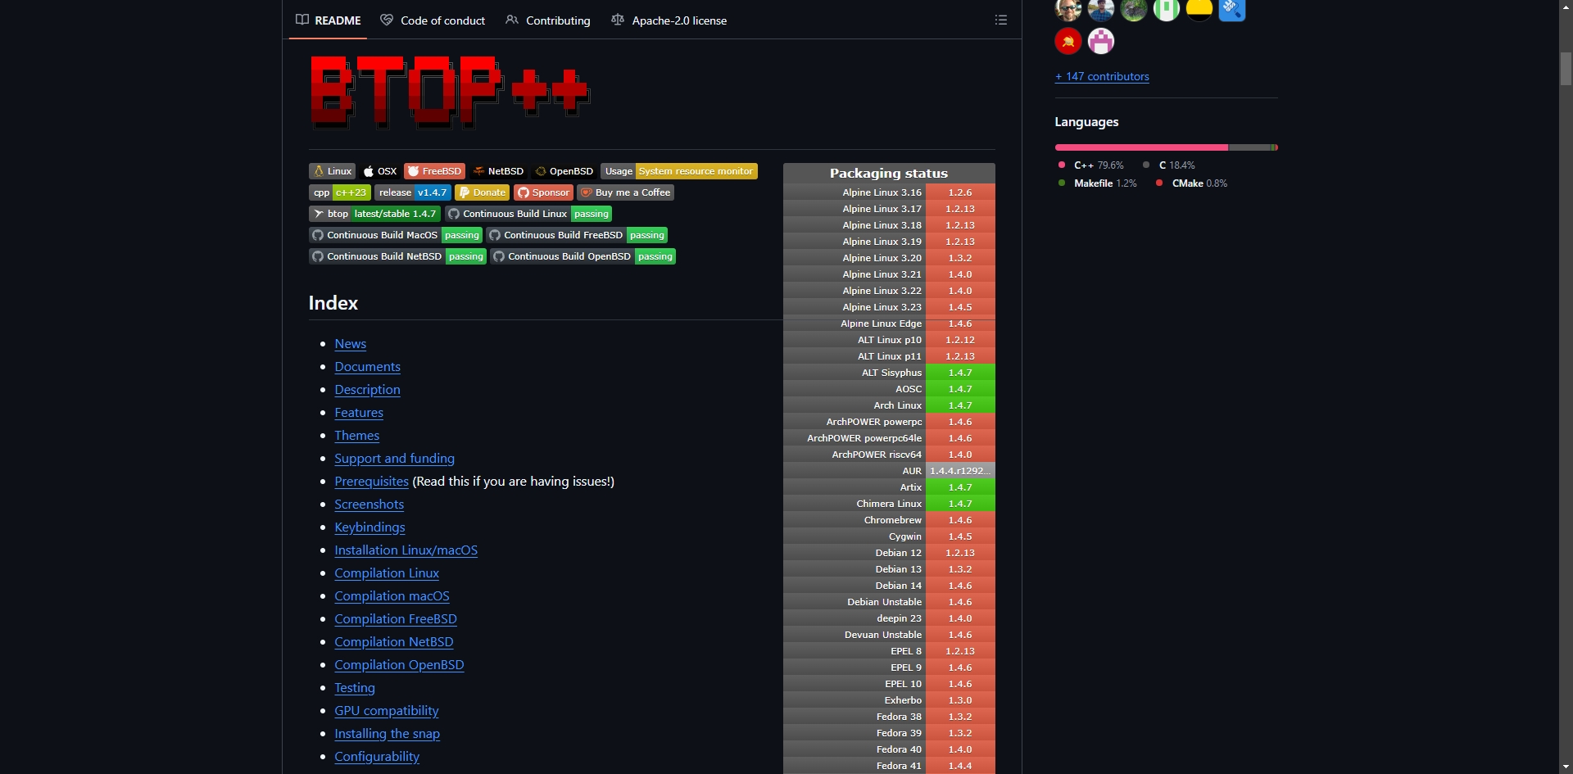This screenshot has height=774, width=1573.
Task: Open the Continuous Build NetBSD passing badge
Action: point(397,256)
